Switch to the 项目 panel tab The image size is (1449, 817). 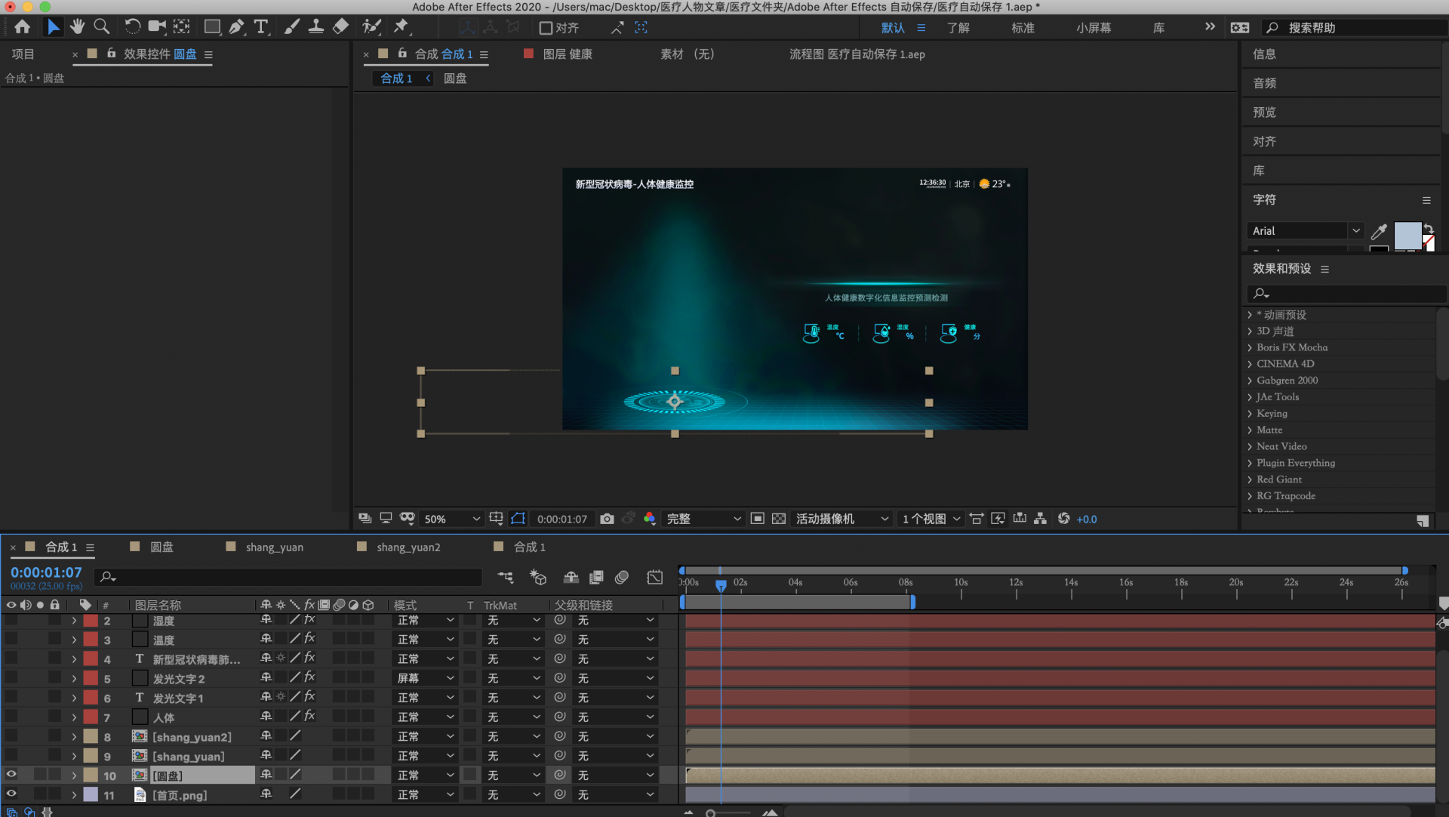click(23, 54)
